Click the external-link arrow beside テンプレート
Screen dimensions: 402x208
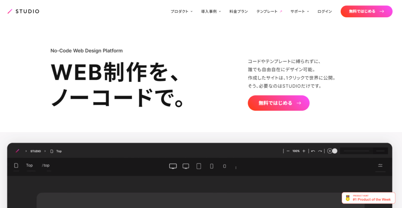tap(281, 11)
